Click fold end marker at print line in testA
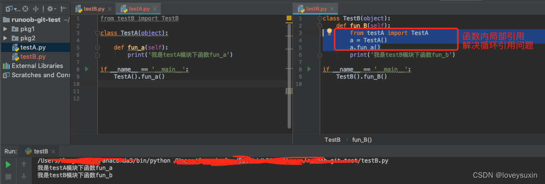The height and width of the screenshot is (184, 545). coord(97,55)
